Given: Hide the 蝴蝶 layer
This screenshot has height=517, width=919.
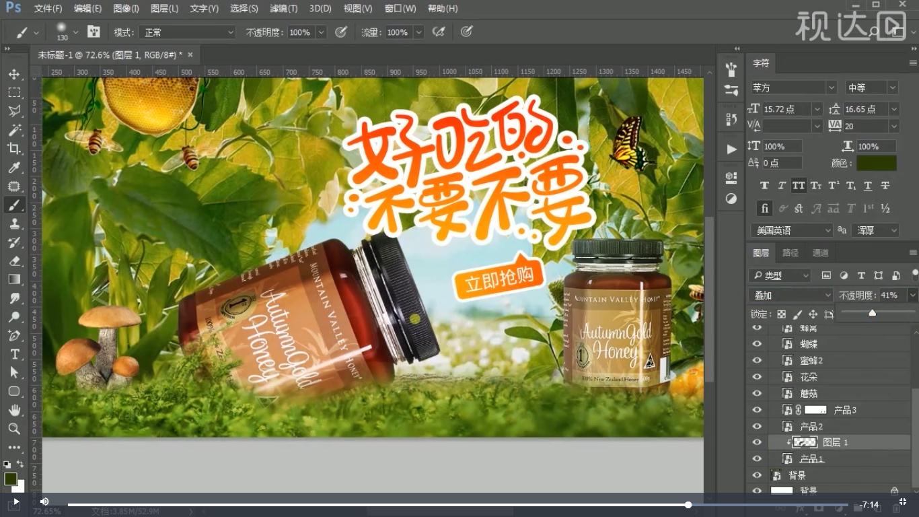Looking at the screenshot, I should 757,343.
